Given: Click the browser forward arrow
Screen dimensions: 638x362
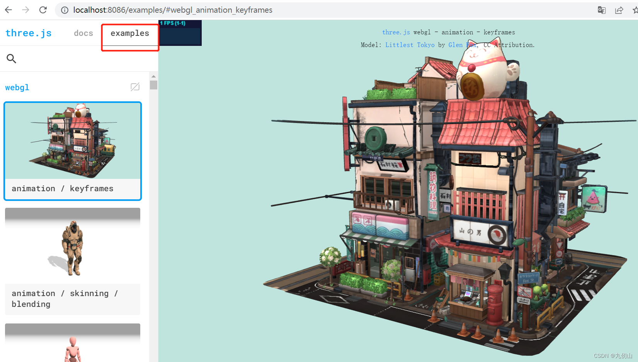Looking at the screenshot, I should pyautogui.click(x=26, y=10).
